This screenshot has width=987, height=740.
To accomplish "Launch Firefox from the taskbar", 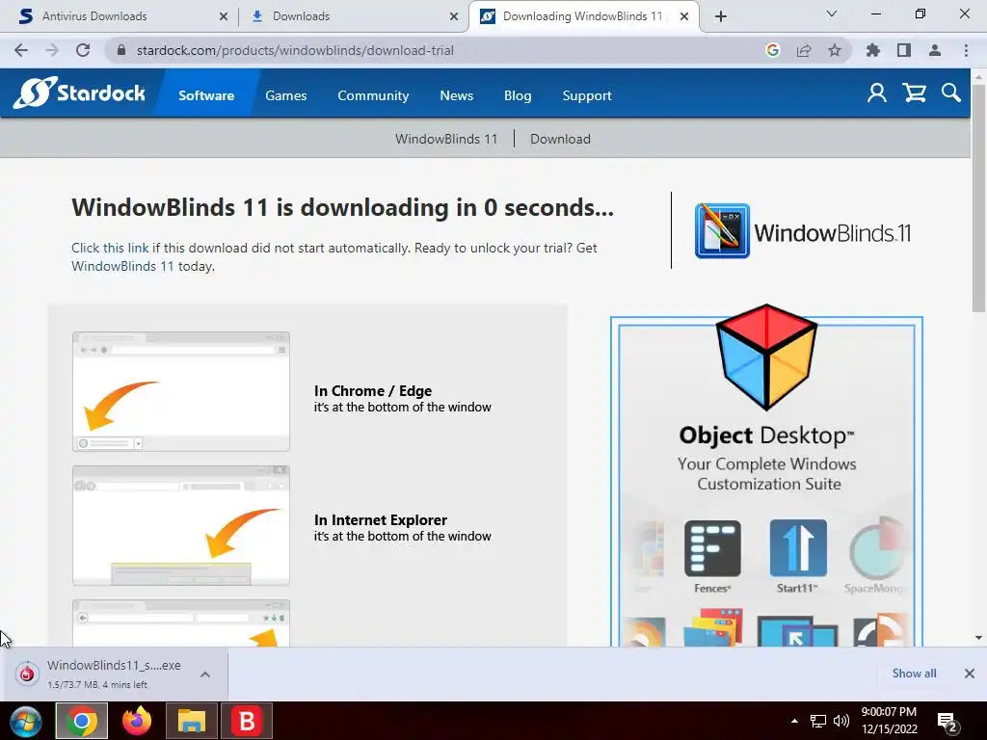I will 137,721.
